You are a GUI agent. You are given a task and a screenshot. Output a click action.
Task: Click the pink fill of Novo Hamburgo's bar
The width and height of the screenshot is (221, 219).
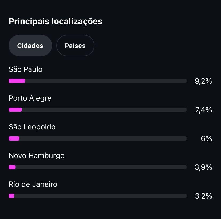tap(12, 167)
